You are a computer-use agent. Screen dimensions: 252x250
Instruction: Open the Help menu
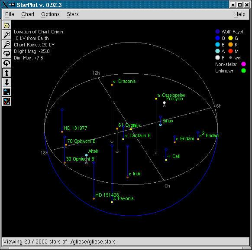point(239,14)
